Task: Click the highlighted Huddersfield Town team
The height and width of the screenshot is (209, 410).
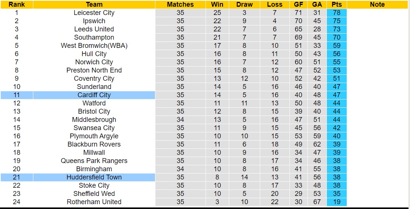Action: coord(94,177)
